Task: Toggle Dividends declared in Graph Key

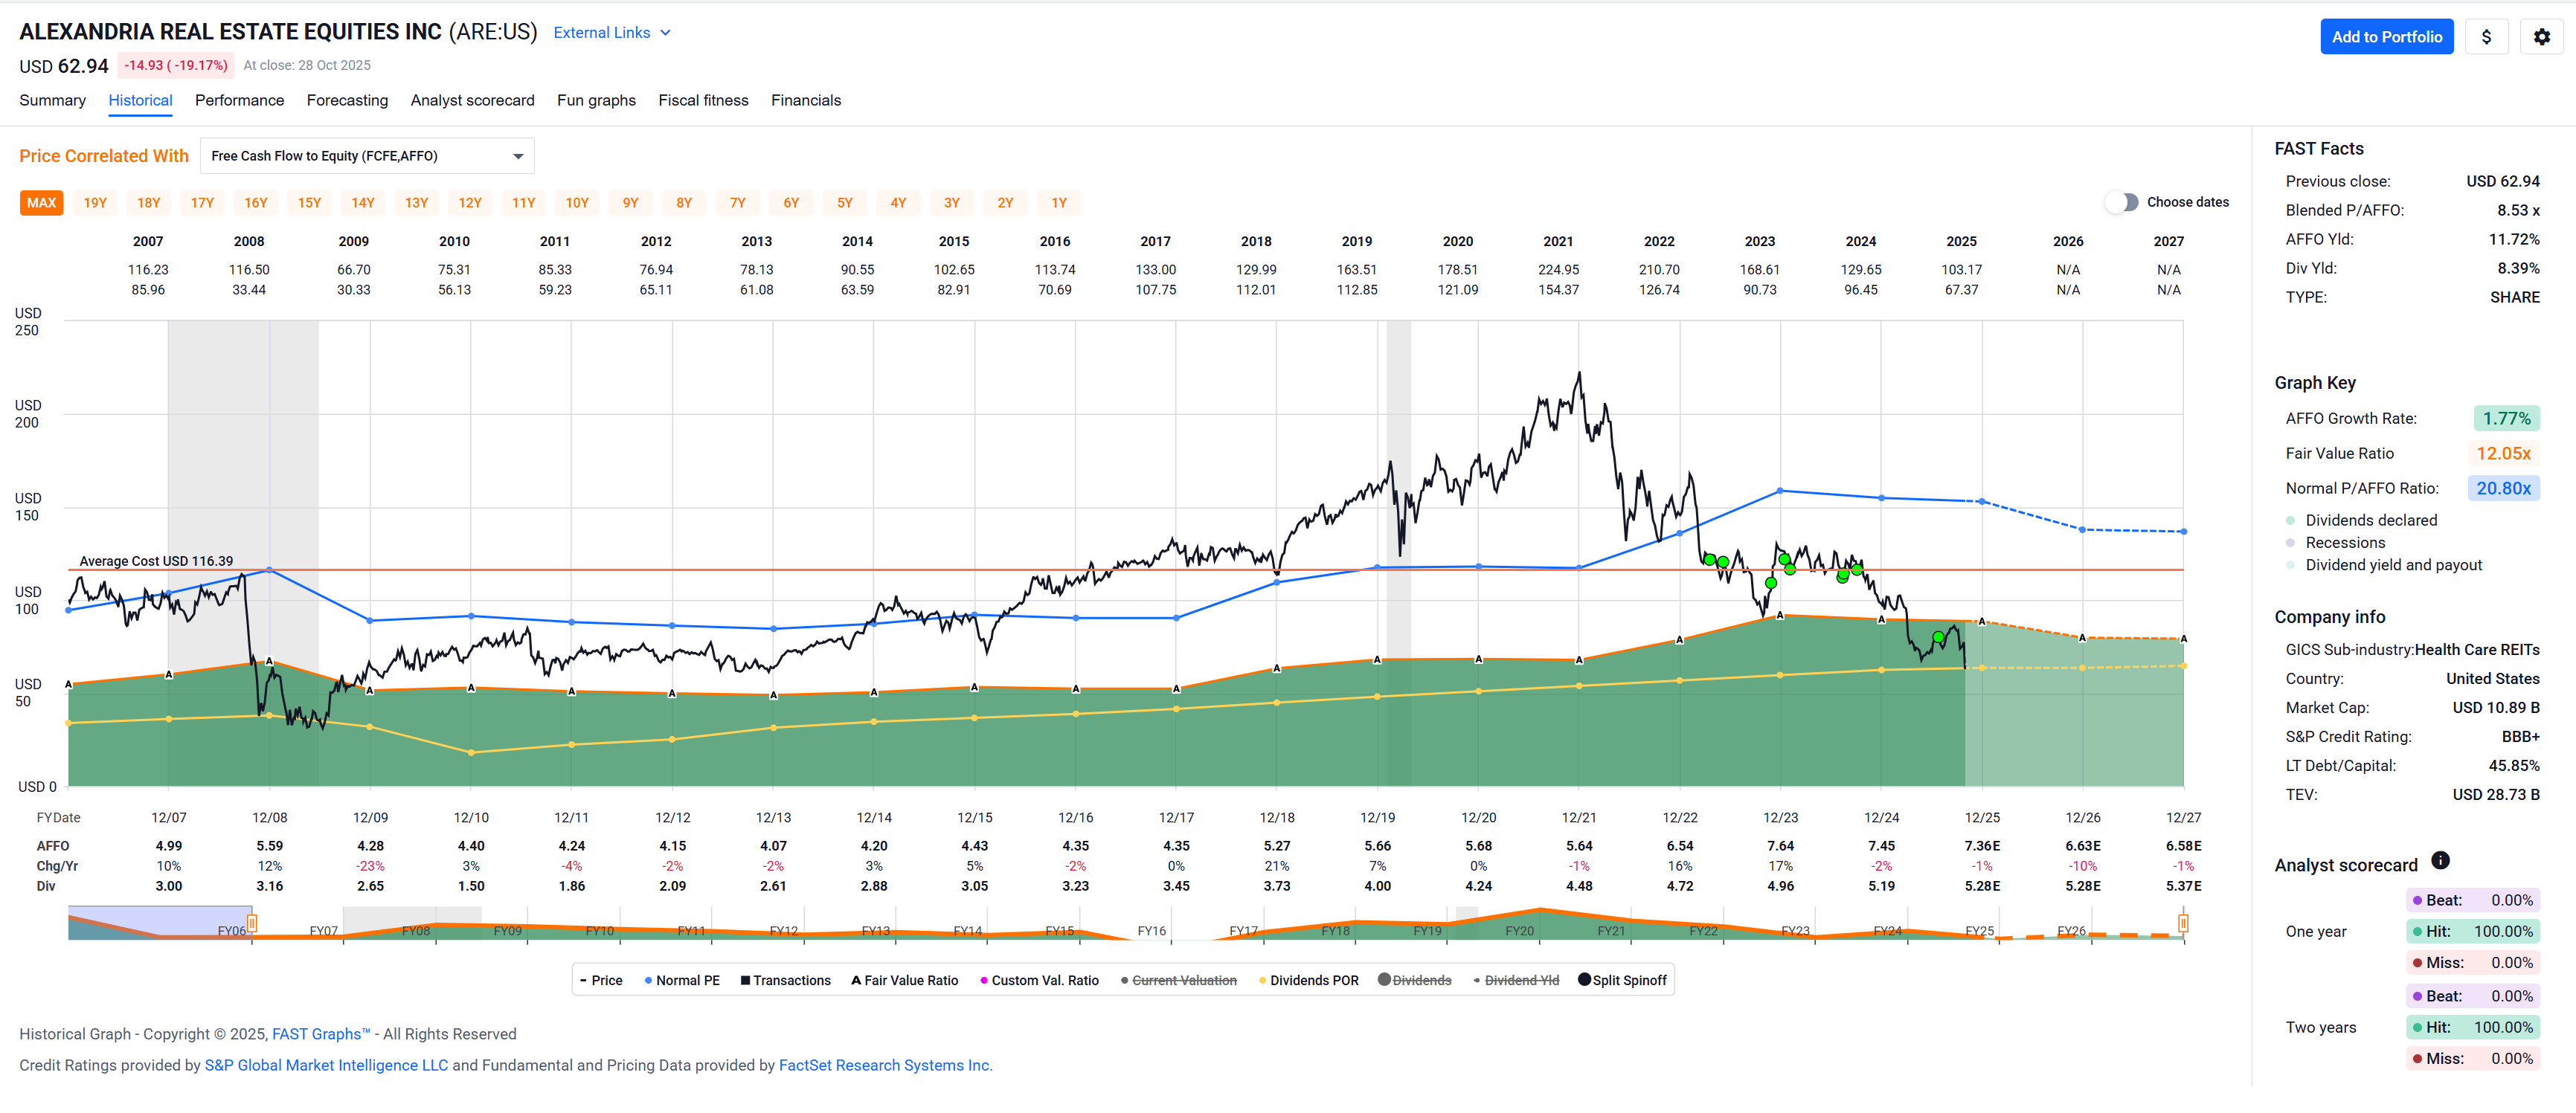Action: pyautogui.click(x=2290, y=520)
